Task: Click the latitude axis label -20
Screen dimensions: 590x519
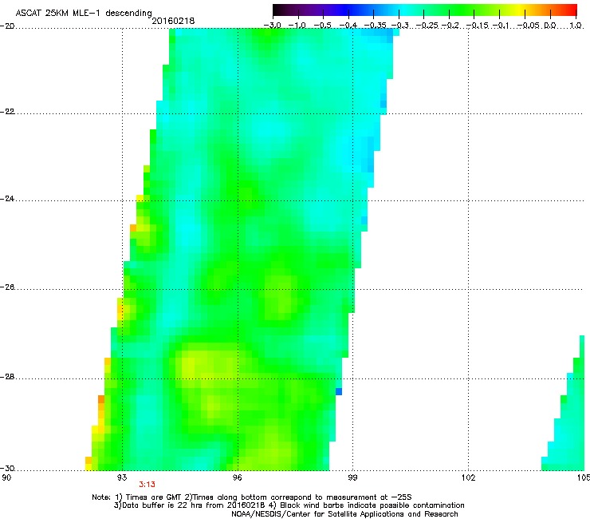Action: [x=7, y=26]
